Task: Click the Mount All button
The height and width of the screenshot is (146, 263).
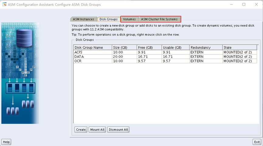Action: click(x=97, y=130)
